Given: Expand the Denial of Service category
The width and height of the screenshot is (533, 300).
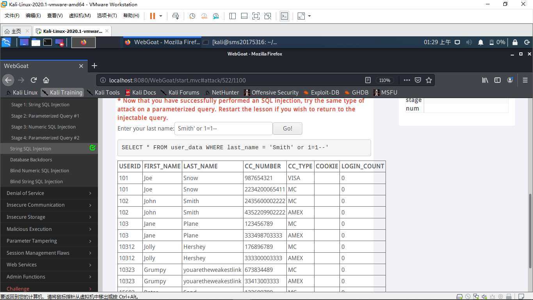Looking at the screenshot, I should click(x=49, y=193).
